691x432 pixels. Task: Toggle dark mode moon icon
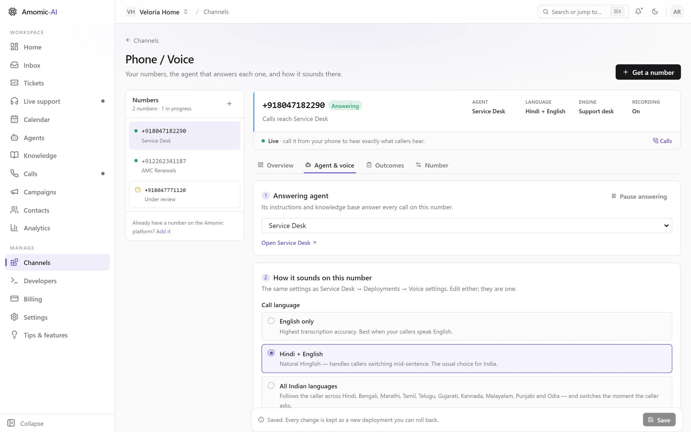point(655,12)
